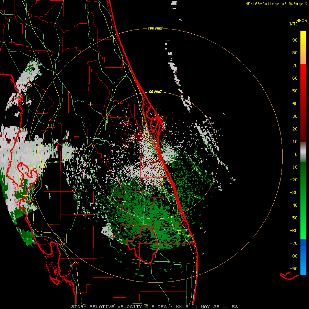Click the yellow top segment of the color bar

point(303,47)
